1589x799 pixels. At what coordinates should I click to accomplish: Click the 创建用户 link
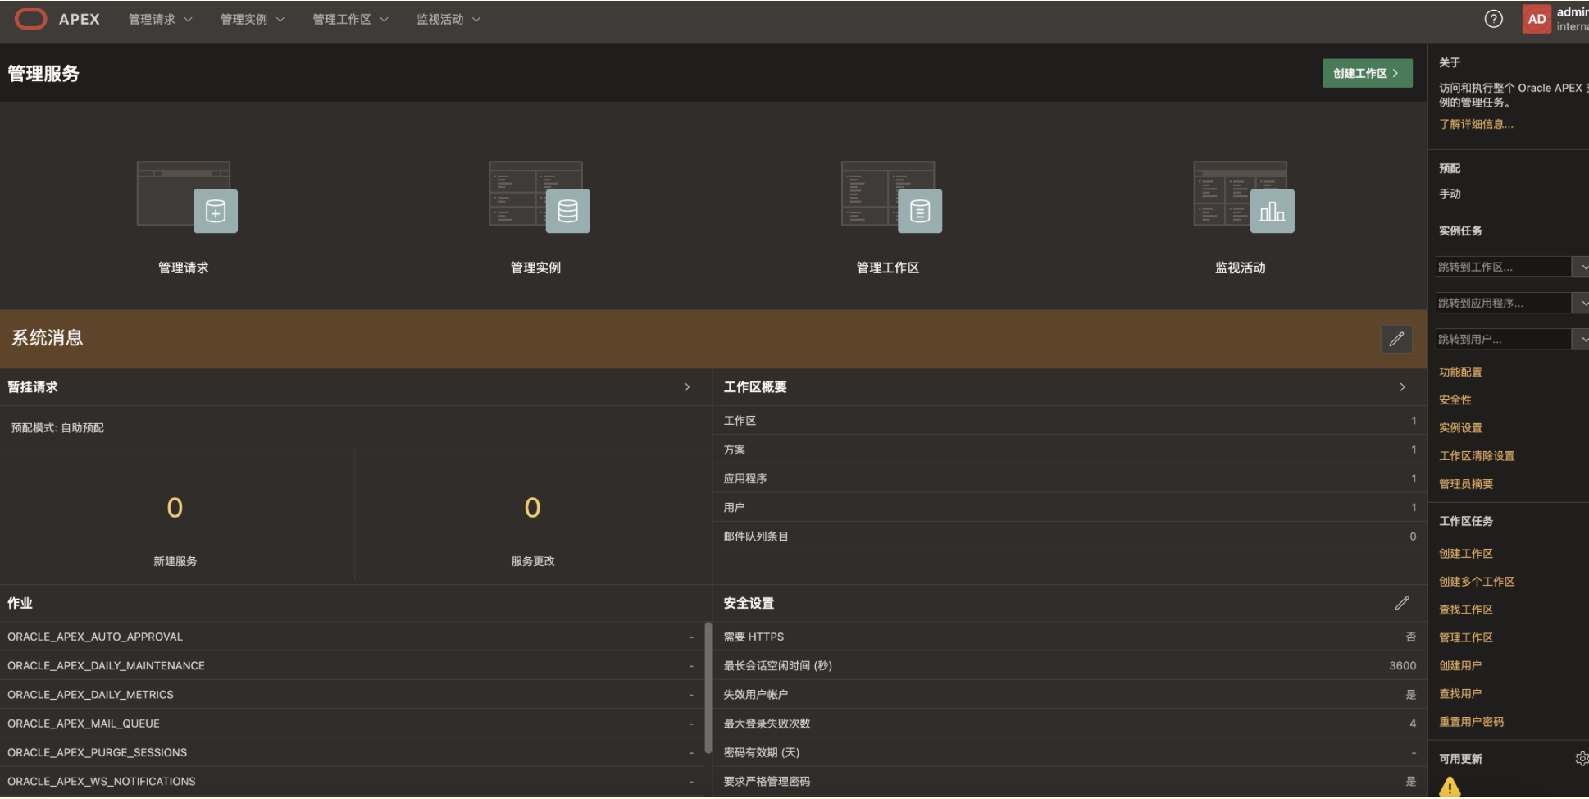[1460, 665]
